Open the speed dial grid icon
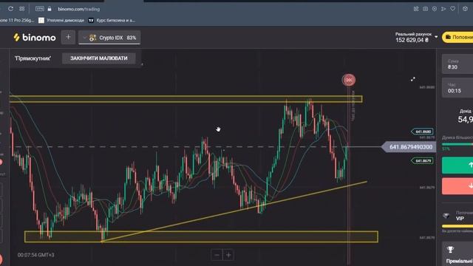 pyautogui.click(x=21, y=9)
